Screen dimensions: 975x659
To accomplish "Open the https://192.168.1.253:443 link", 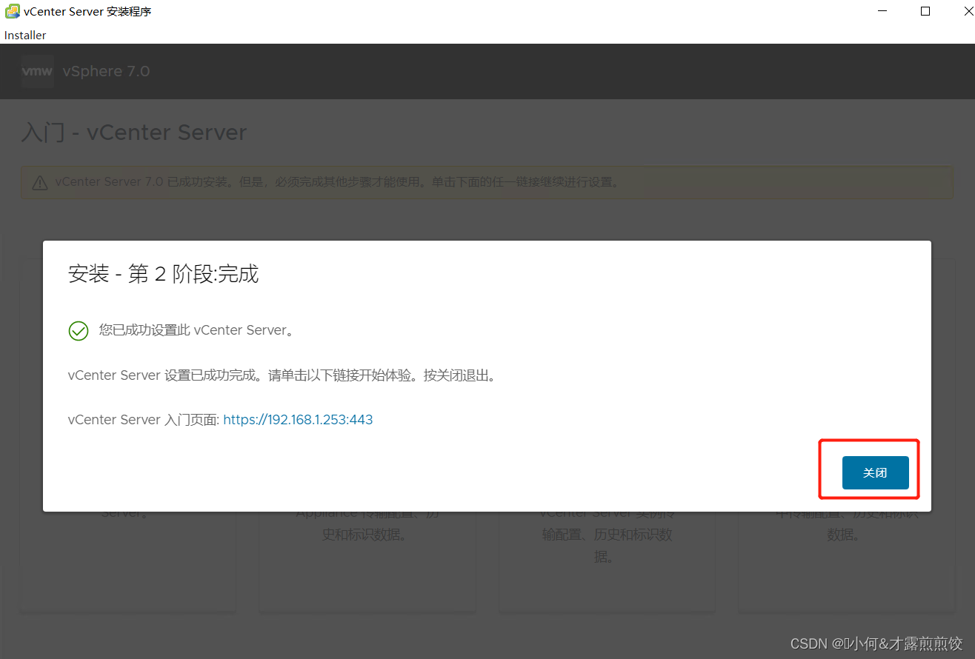I will 298,420.
